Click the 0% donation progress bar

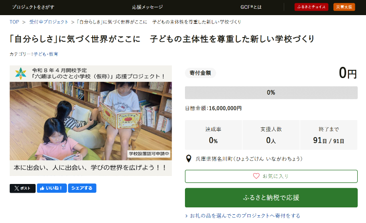point(271,93)
